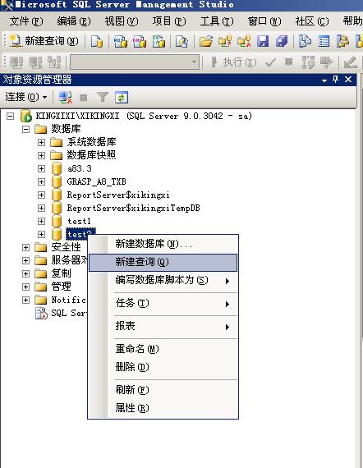Image resolution: width=363 pixels, height=468 pixels.
Task: Expand the 系统数据库 folder
Action: coord(42,142)
